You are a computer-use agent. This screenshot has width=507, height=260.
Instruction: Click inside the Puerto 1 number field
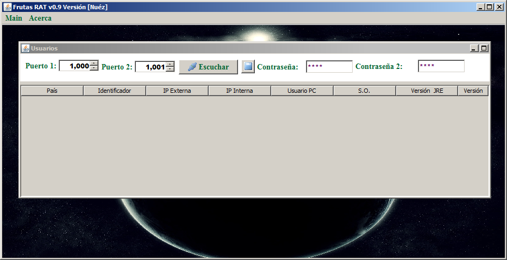(x=74, y=66)
